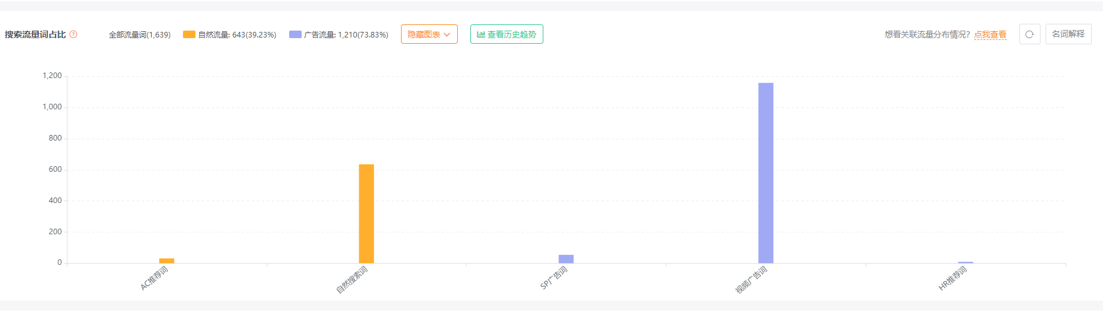Click the HR推荐词 axis label
Screen dimensions: 1103x318
(953, 278)
